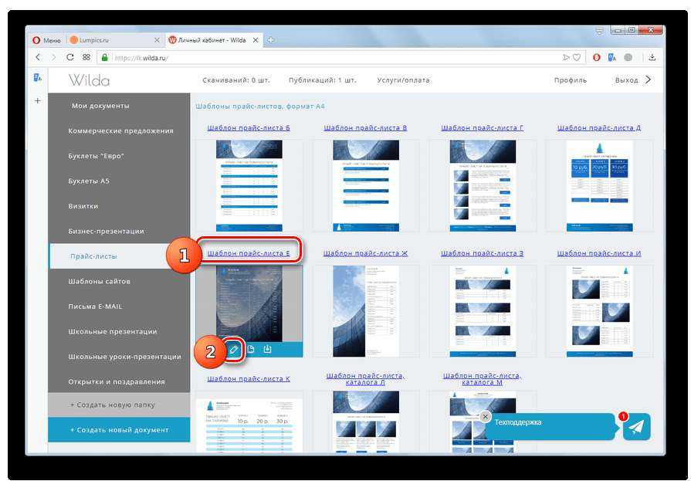Open link Шаблон прайс-листа Ж
Image resolution: width=691 pixels, height=481 pixels.
tap(365, 253)
